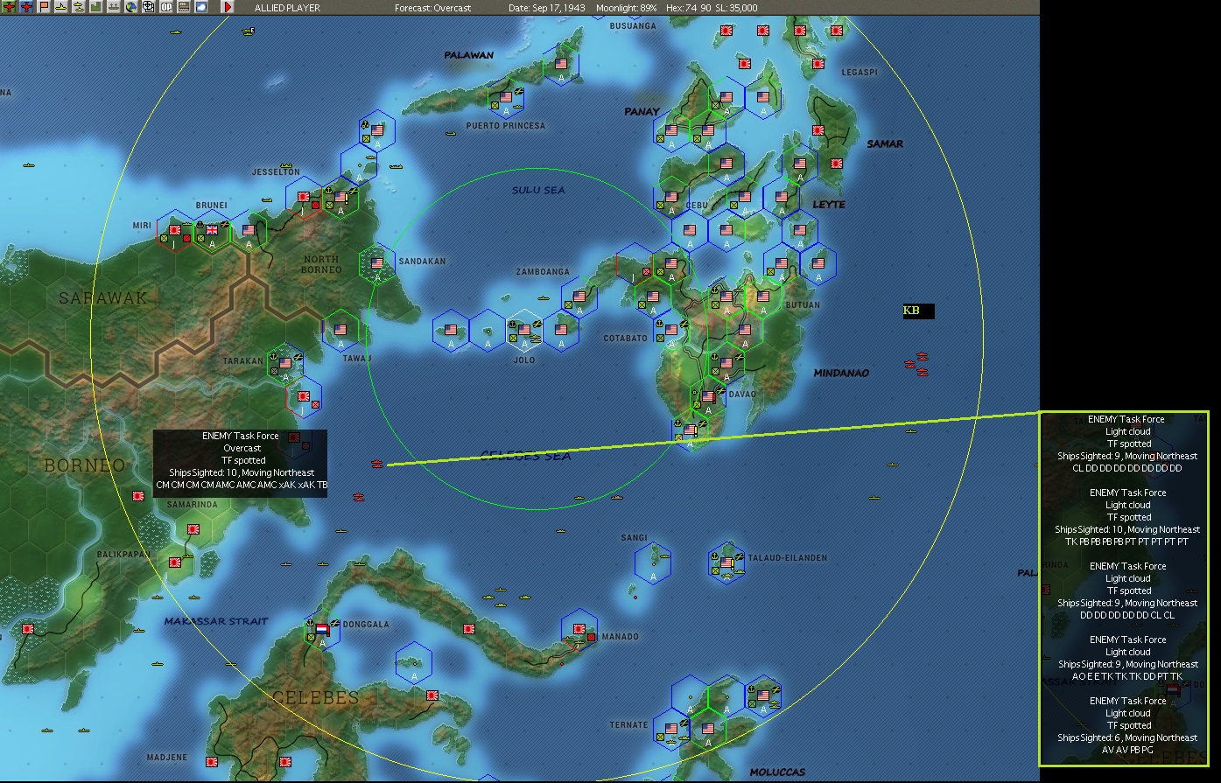Viewport: 1221px width, 783px height.
Task: Select the US base with yellow exclamation mark
Action: [340, 199]
